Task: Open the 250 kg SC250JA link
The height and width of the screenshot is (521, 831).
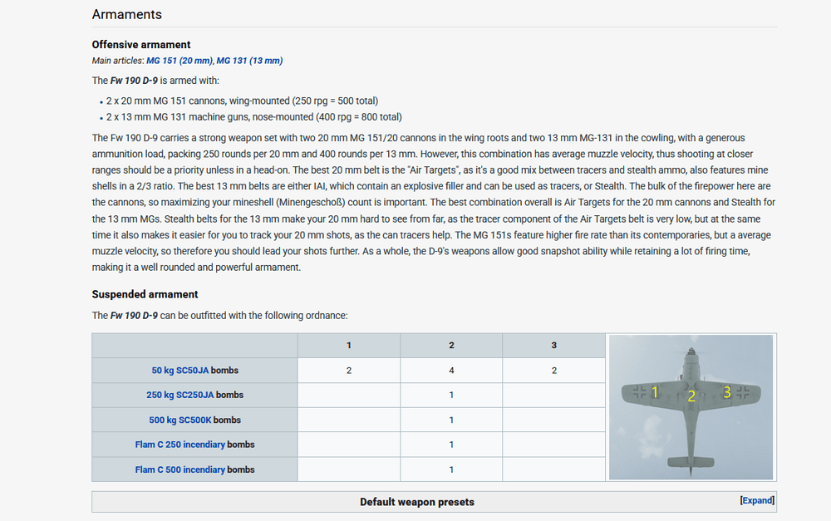Action: (180, 395)
